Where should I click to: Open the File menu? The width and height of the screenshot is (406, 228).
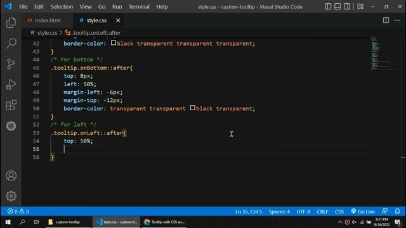click(23, 7)
